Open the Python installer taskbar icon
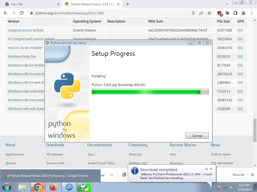257x192 pixels. [84, 187]
